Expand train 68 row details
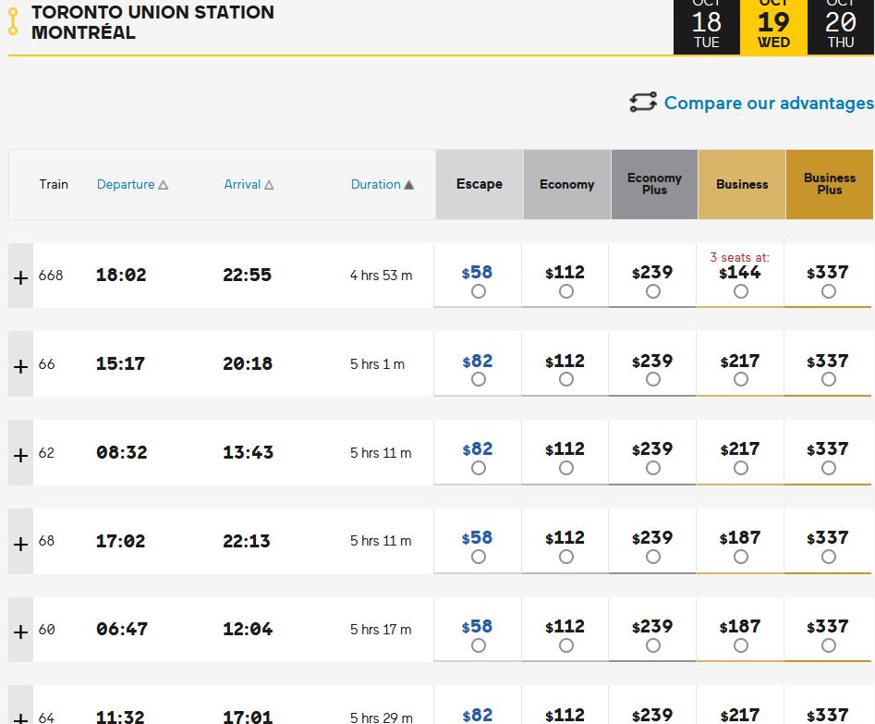 click(x=20, y=542)
